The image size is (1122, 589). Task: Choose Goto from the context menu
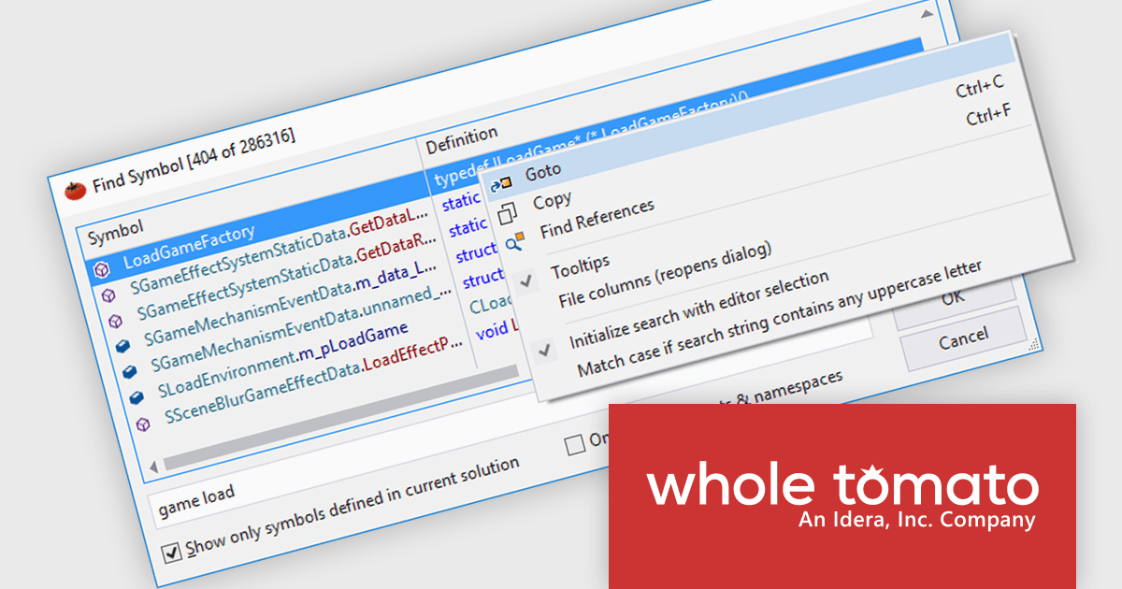tap(542, 171)
